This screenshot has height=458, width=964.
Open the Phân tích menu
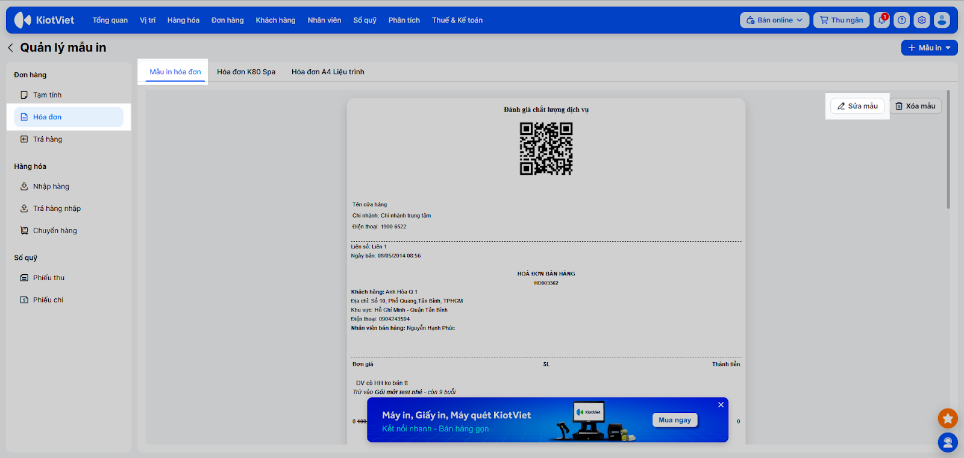pyautogui.click(x=404, y=20)
